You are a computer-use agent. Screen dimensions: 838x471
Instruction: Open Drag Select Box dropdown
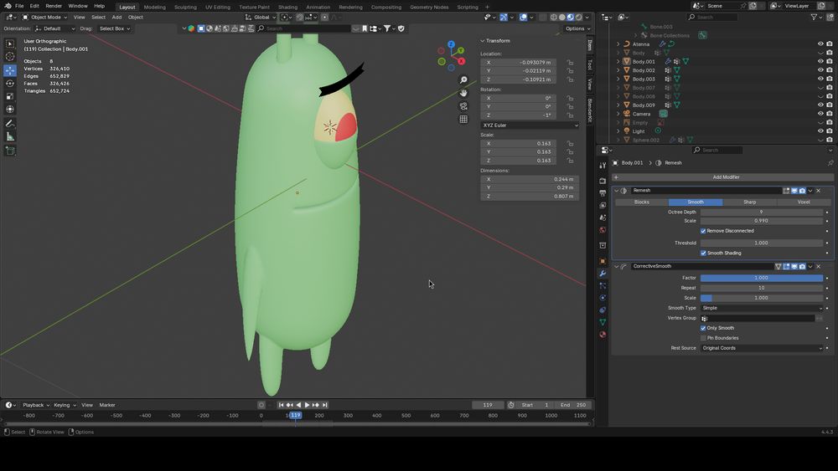(x=114, y=28)
